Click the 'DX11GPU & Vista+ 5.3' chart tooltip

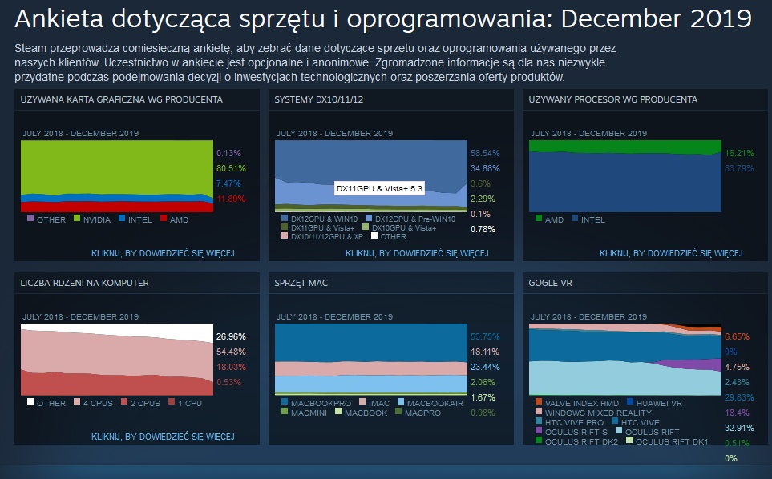pyautogui.click(x=380, y=188)
